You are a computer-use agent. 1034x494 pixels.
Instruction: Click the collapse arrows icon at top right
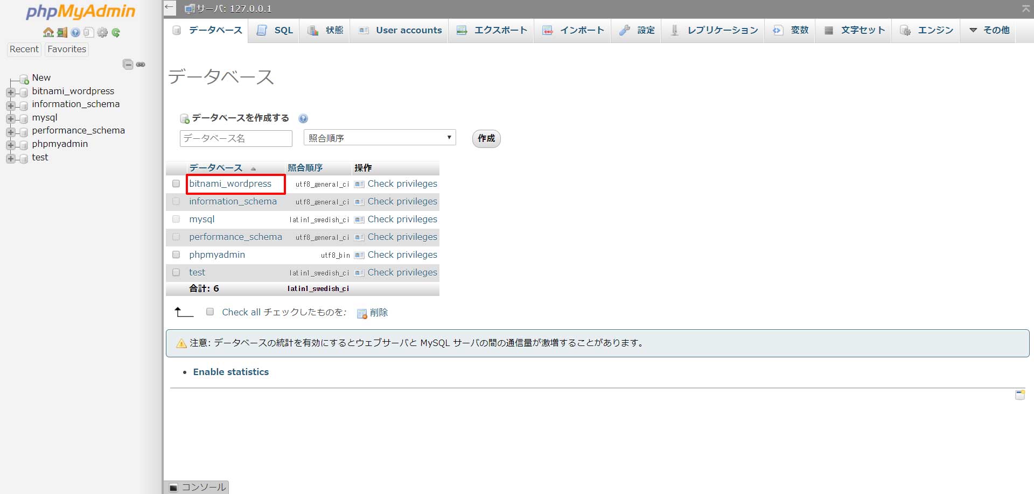[x=1026, y=8]
